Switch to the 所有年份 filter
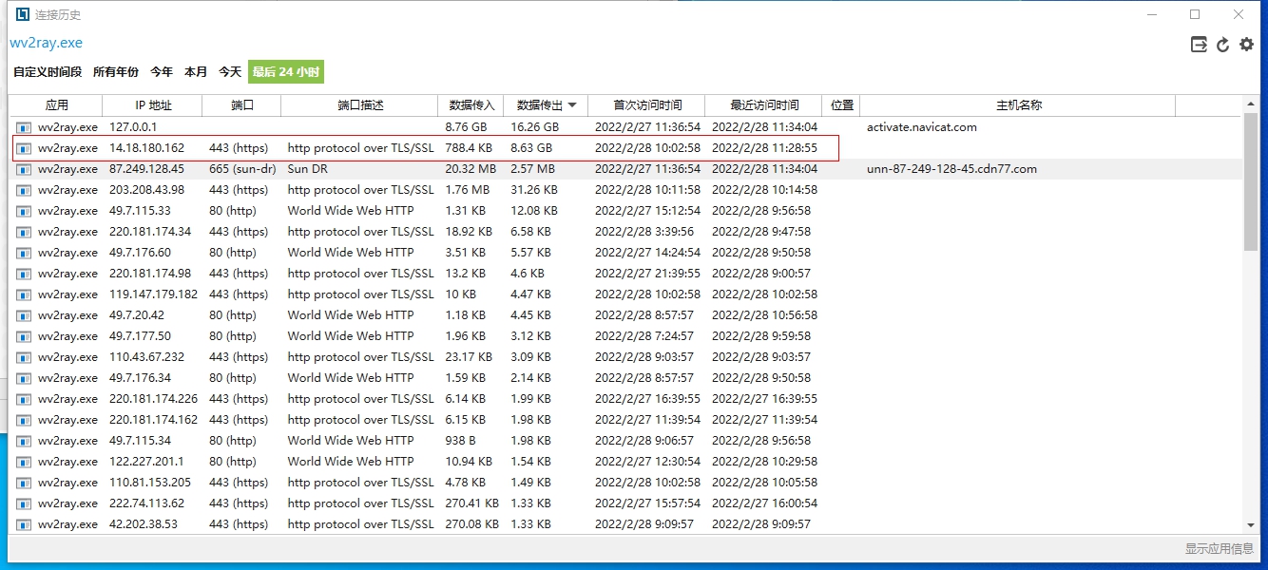This screenshot has height=570, width=1268. [116, 72]
